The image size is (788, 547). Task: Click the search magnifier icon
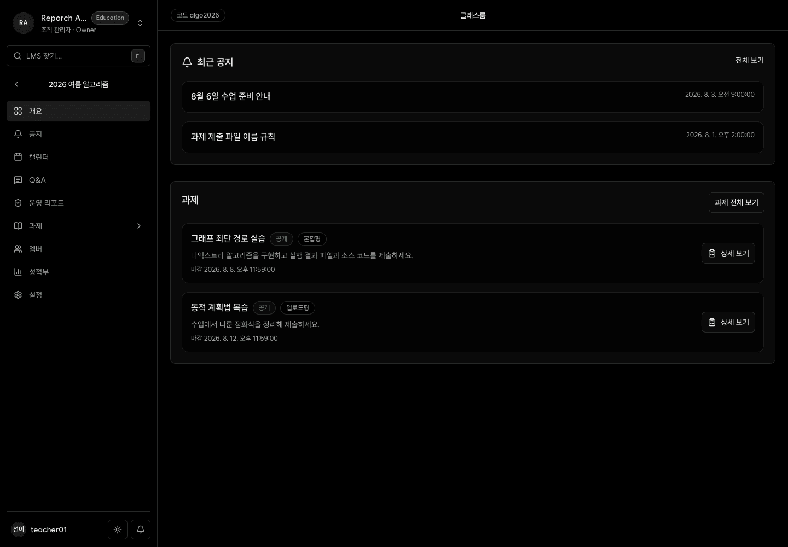point(18,56)
